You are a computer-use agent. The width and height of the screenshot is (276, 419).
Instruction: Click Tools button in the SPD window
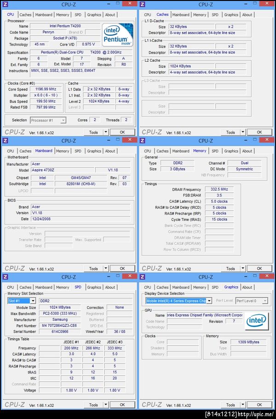click(93, 405)
